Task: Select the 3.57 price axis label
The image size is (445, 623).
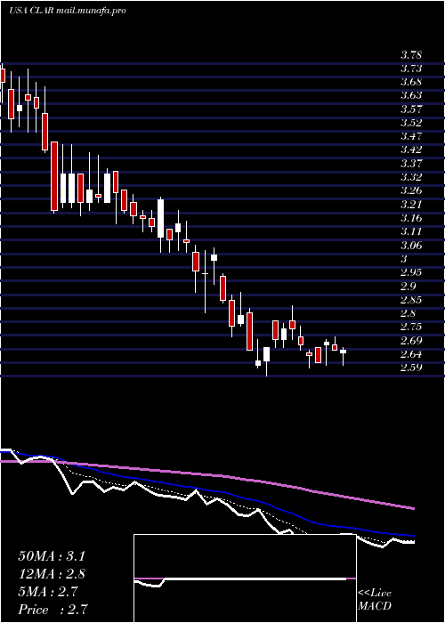Action: (411, 109)
